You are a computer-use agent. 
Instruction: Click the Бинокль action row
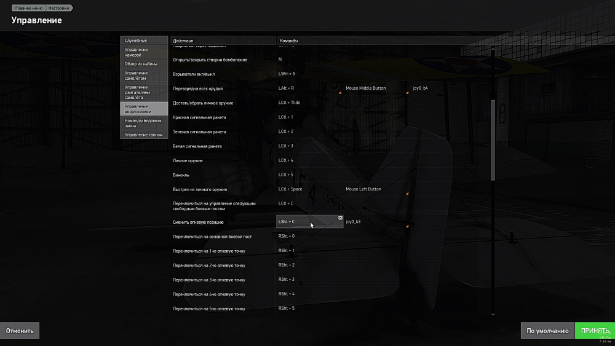[181, 175]
